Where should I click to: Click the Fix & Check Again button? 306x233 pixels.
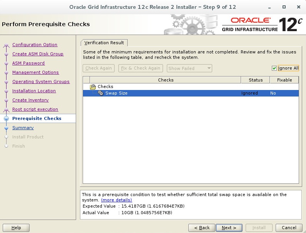(x=141, y=68)
